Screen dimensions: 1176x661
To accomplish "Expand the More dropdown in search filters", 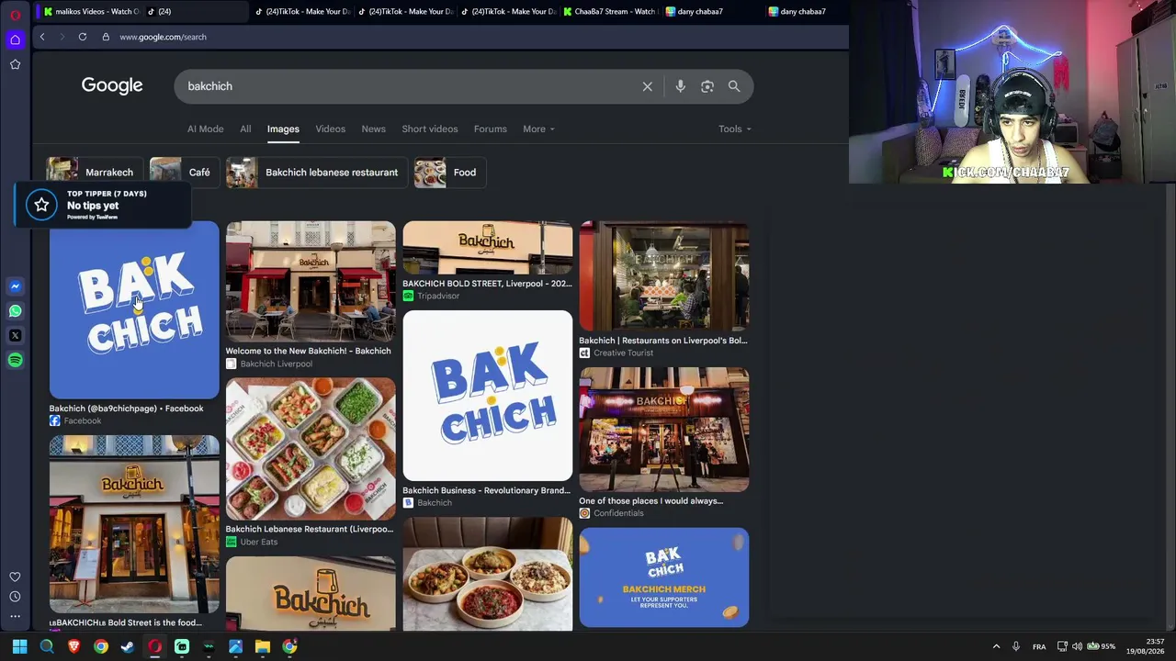I will [x=538, y=129].
